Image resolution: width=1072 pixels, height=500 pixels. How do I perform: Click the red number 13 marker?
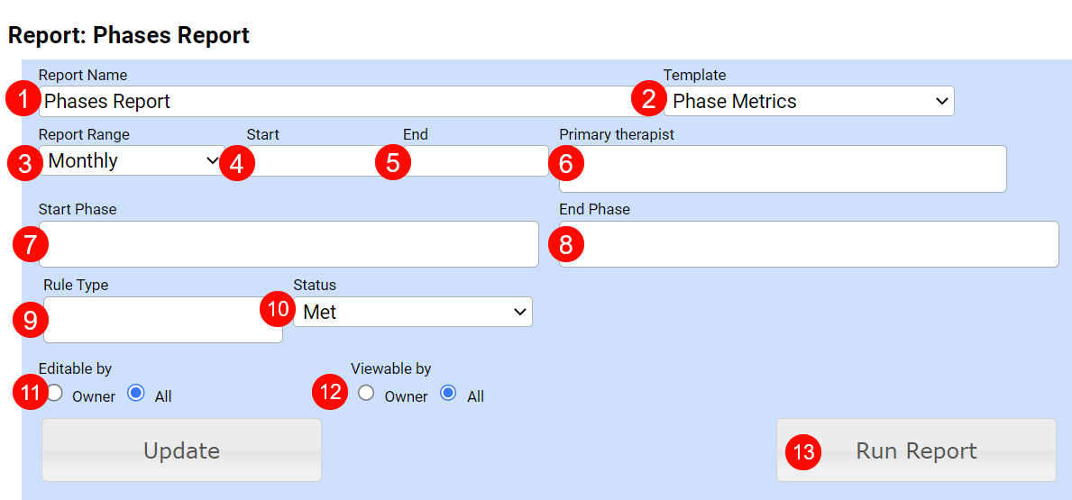tap(802, 451)
